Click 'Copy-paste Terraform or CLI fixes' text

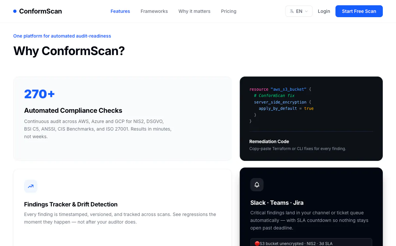point(298,149)
